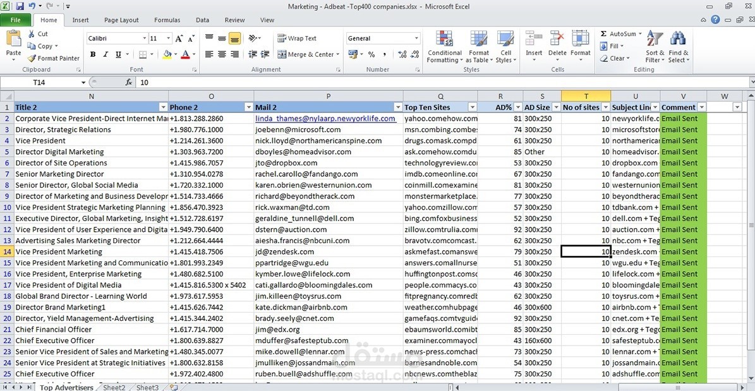Switch to the Data tab
This screenshot has width=755, height=391.
click(202, 20)
